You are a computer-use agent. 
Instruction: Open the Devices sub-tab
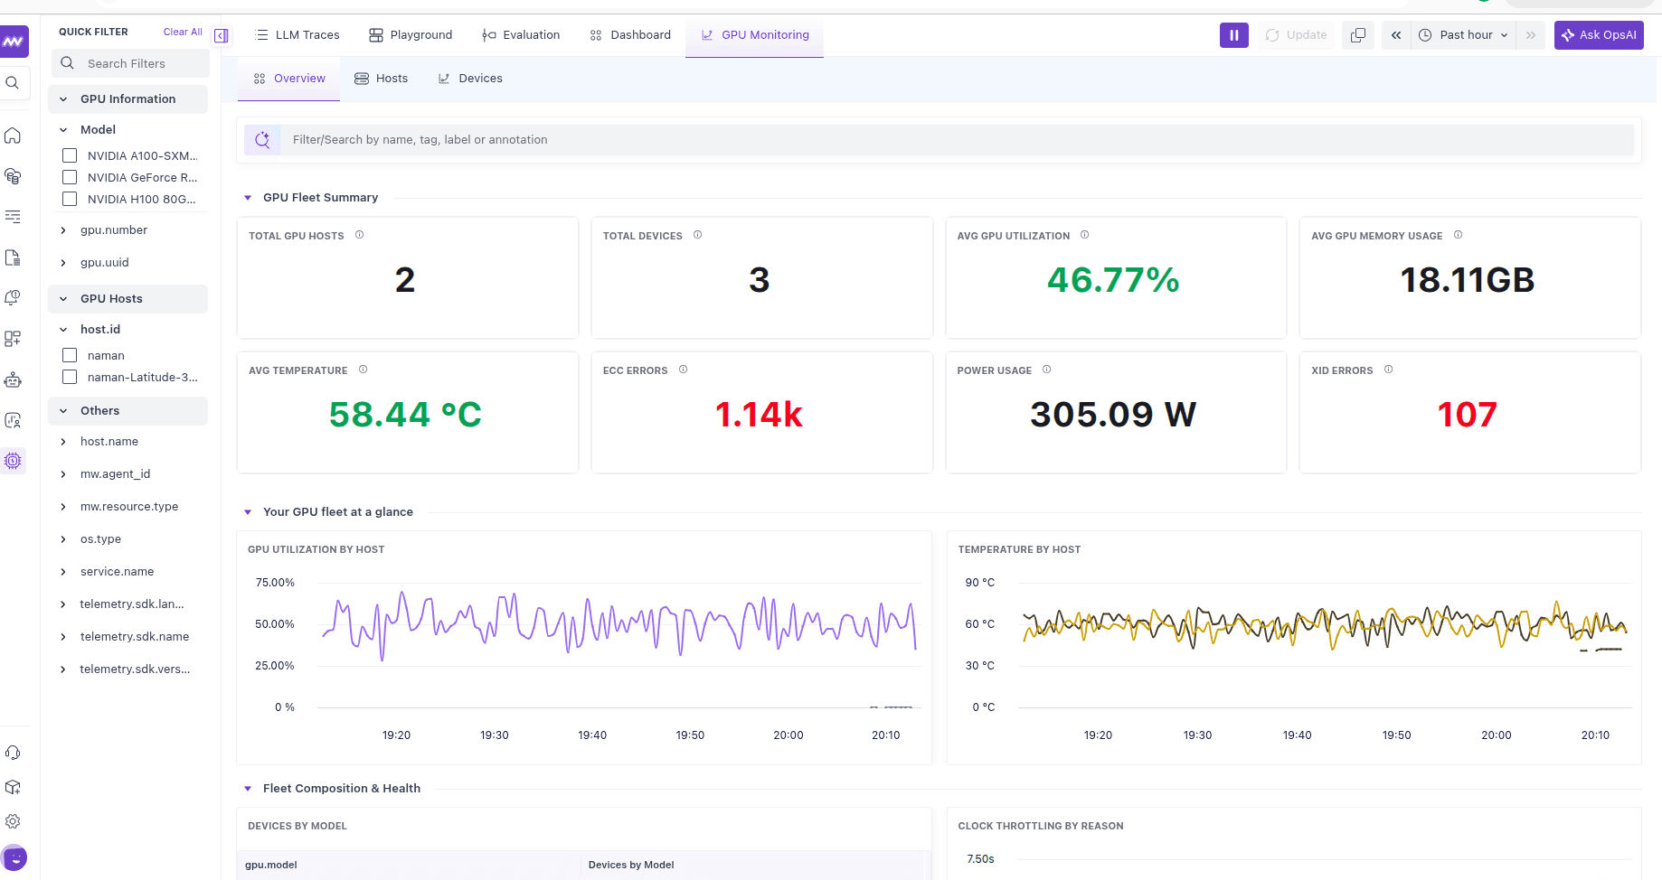pyautogui.click(x=470, y=79)
